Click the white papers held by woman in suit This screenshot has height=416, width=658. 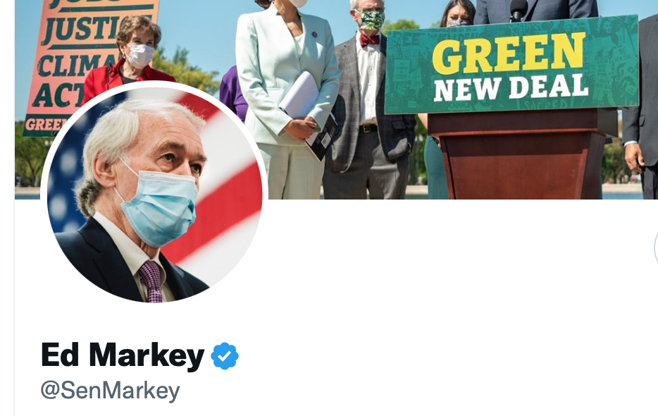pyautogui.click(x=299, y=96)
